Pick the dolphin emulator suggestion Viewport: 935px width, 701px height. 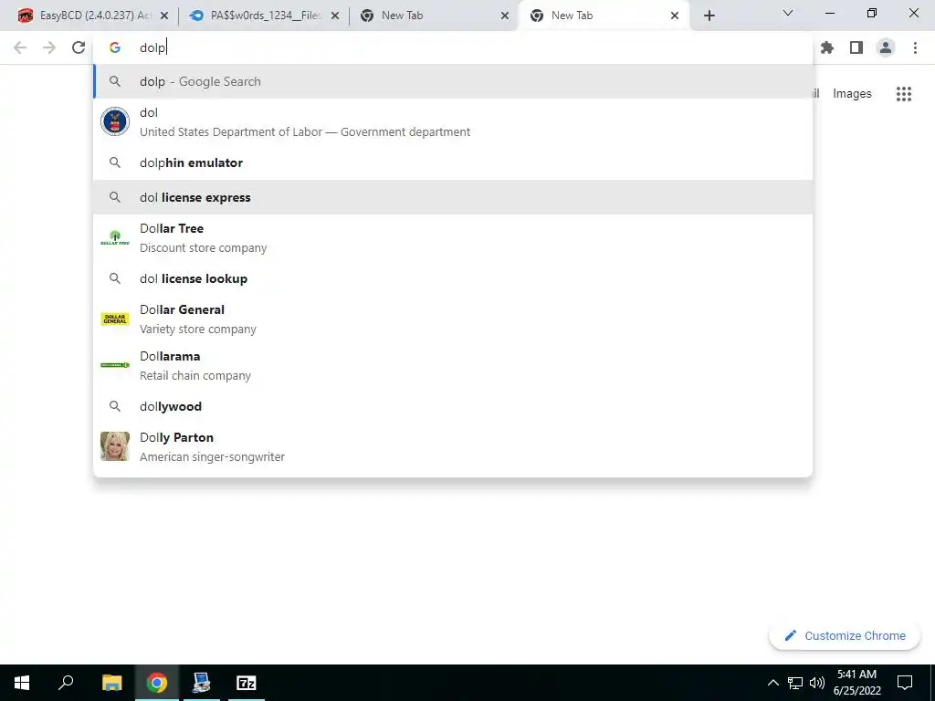click(453, 162)
